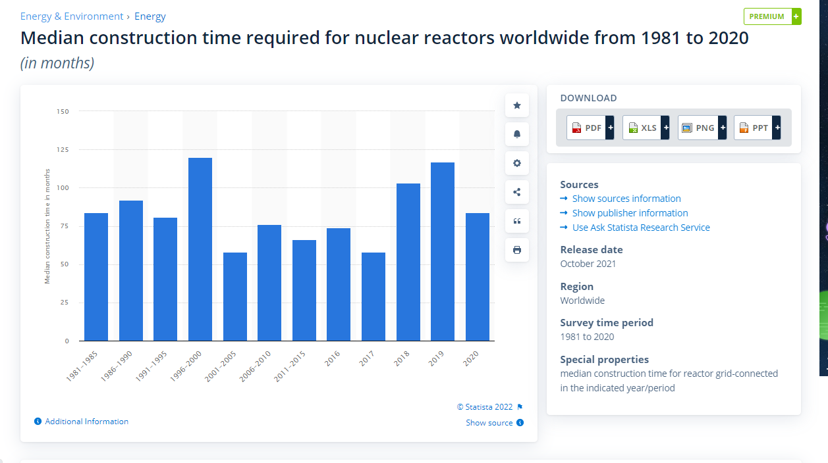828x463 pixels.
Task: Download the data as XLS
Action: coord(646,128)
